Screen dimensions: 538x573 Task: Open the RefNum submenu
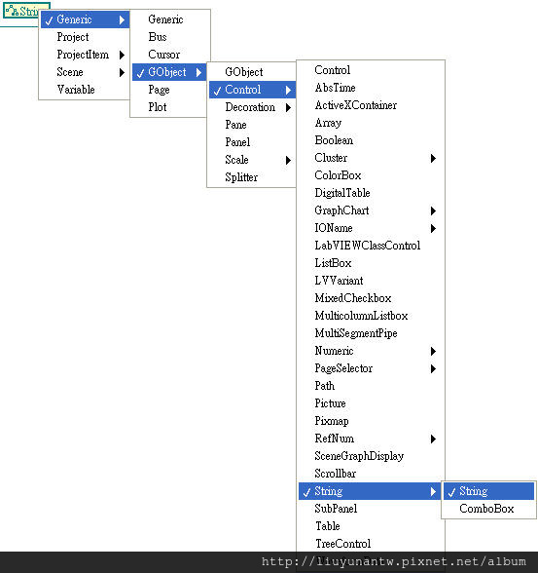tap(370, 439)
